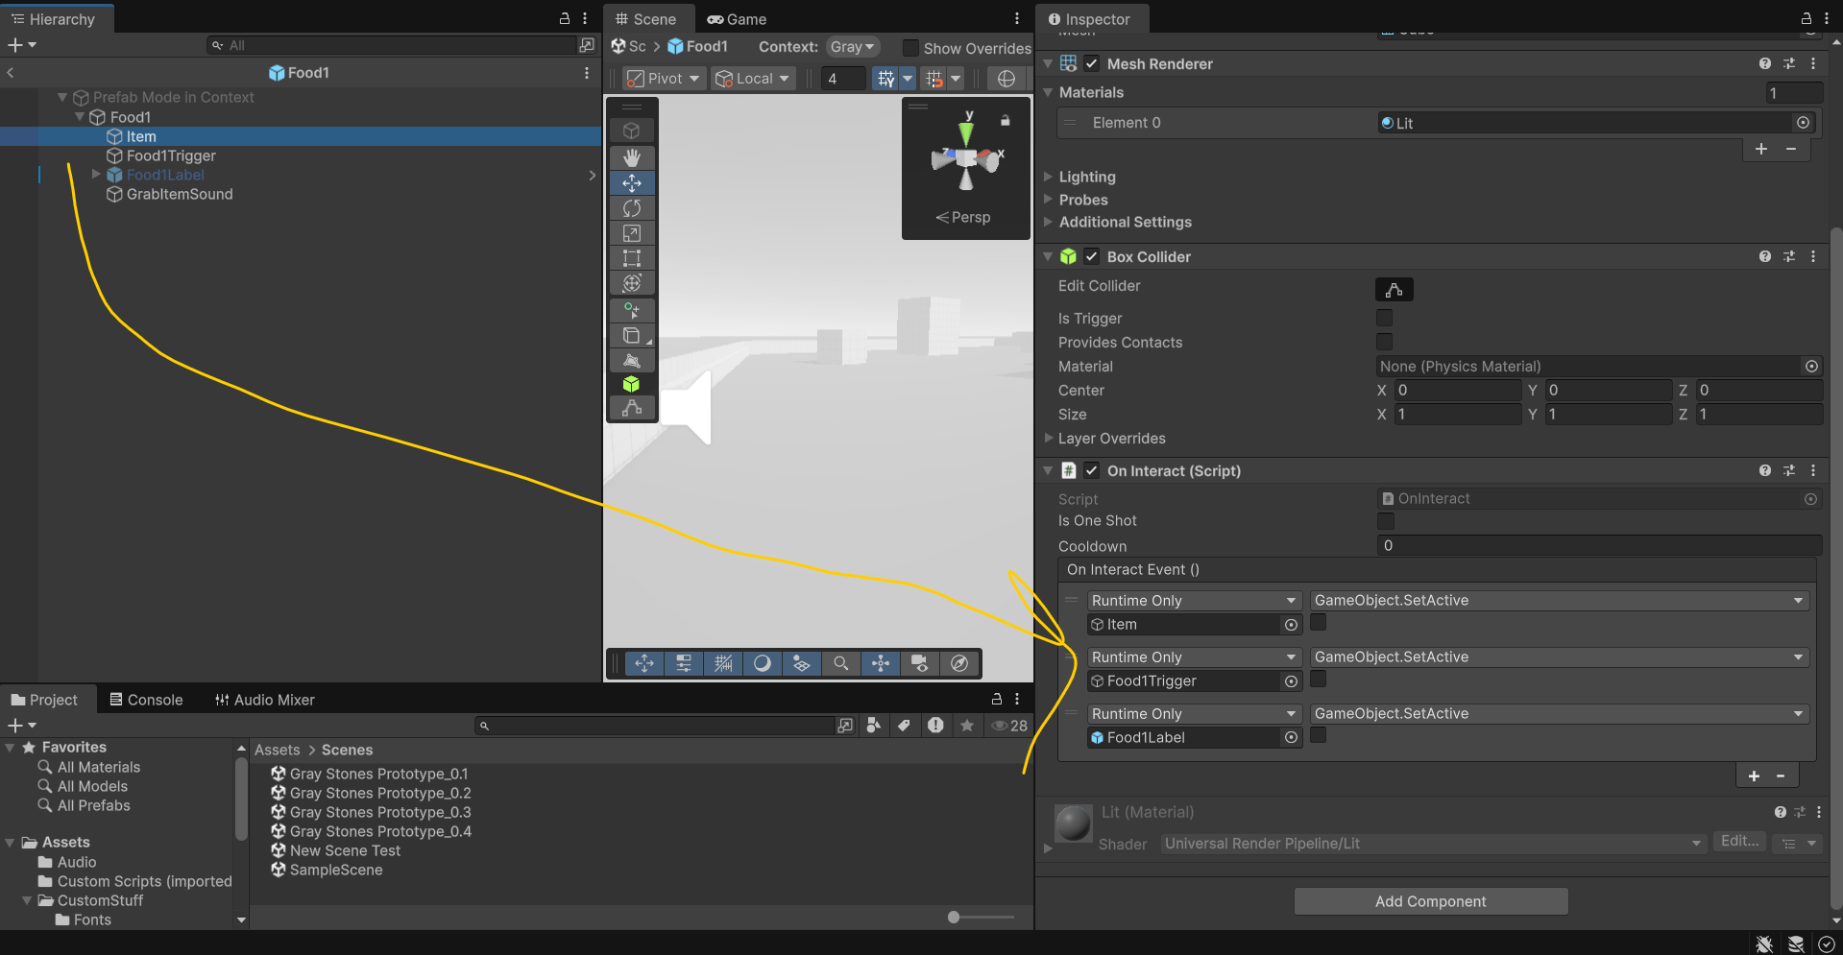Click the scene view lock icon

(x=1006, y=121)
